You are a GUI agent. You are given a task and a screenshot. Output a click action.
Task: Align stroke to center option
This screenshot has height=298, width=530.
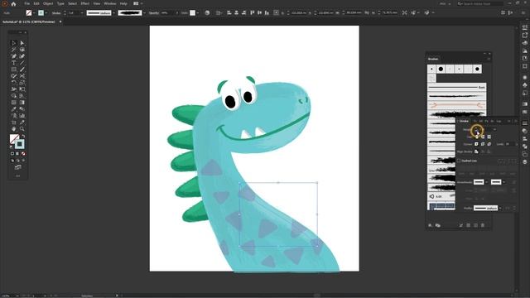click(477, 151)
